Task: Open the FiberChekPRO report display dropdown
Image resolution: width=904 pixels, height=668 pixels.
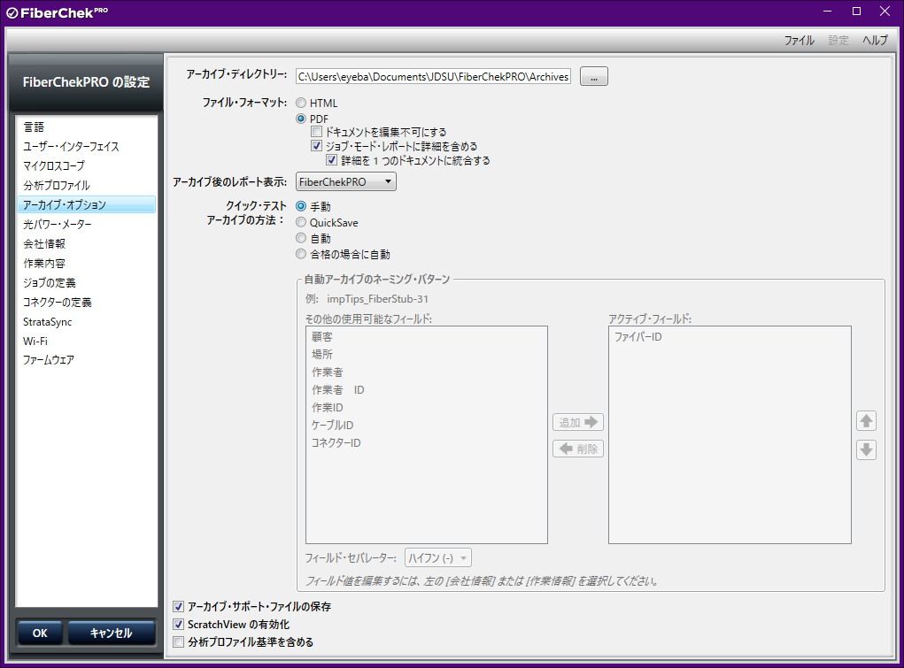Action: 346,181
